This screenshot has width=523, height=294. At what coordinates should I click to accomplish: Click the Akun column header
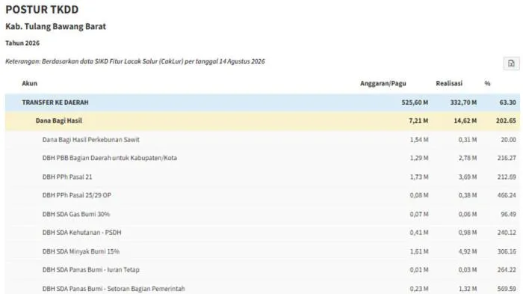30,84
